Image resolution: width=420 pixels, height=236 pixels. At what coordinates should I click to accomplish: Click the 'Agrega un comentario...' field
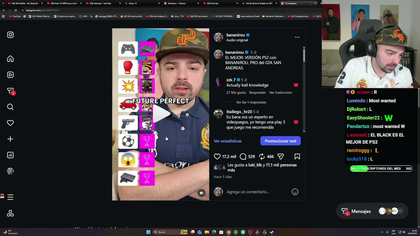pos(248,192)
